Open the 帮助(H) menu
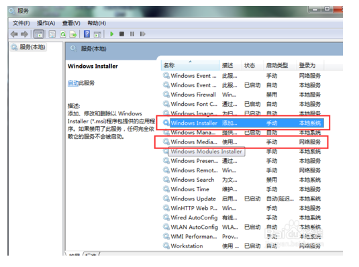Image resolution: width=359 pixels, height=267 pixels. [x=97, y=23]
